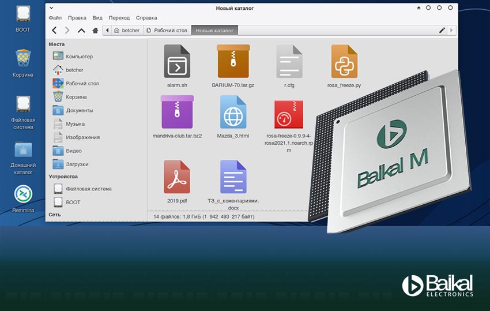The width and height of the screenshot is (490, 311).
Task: Open Файловая система desktop icon
Action: (23, 113)
